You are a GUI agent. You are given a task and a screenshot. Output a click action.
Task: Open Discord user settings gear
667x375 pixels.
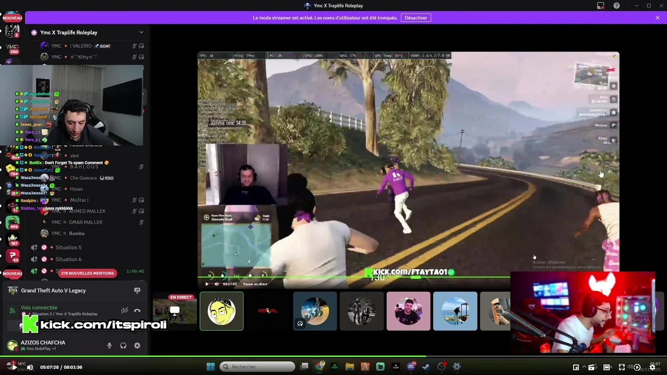pos(137,345)
